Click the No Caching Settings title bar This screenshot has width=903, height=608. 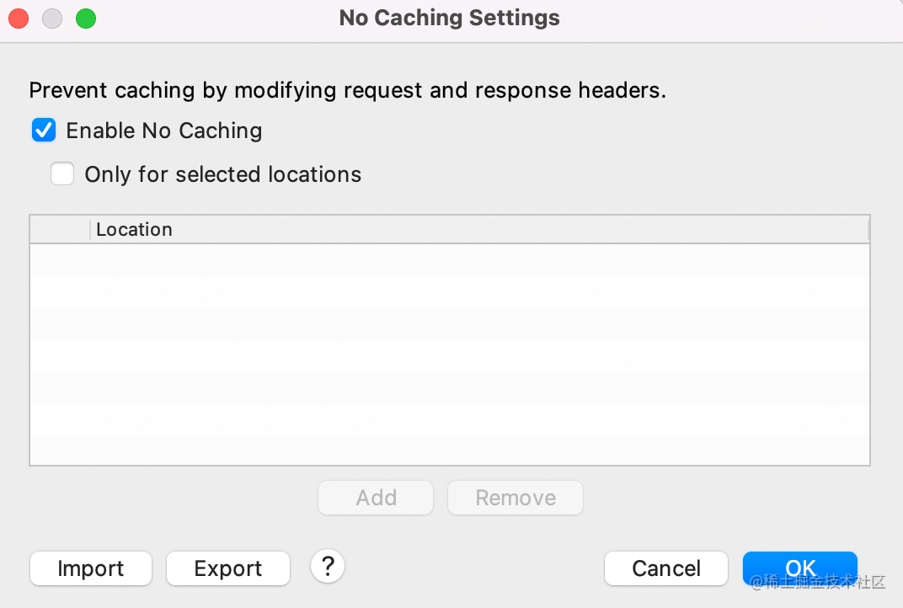[x=449, y=18]
